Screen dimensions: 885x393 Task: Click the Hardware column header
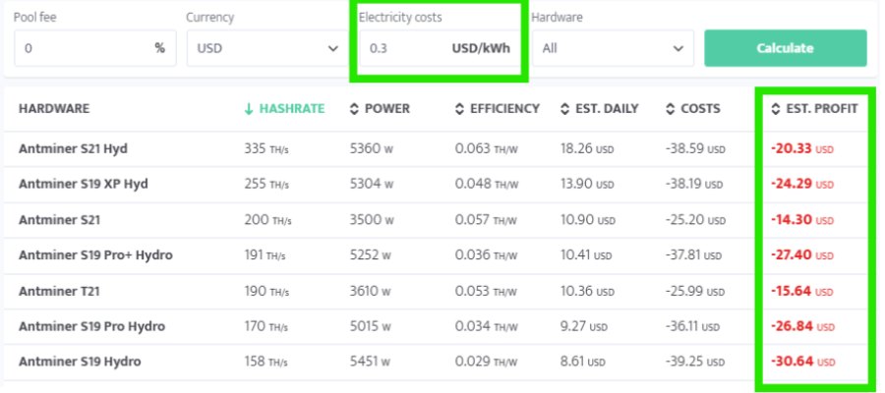point(54,109)
